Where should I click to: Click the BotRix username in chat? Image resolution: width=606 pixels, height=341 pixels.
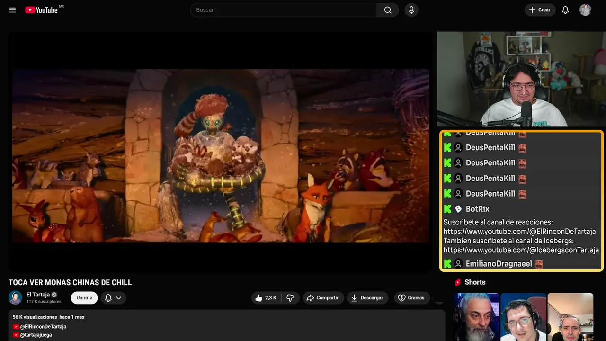[x=477, y=209]
